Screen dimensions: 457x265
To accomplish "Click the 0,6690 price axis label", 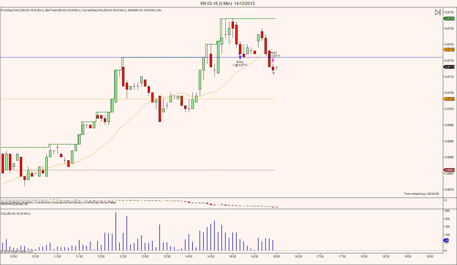I will point(449,141).
